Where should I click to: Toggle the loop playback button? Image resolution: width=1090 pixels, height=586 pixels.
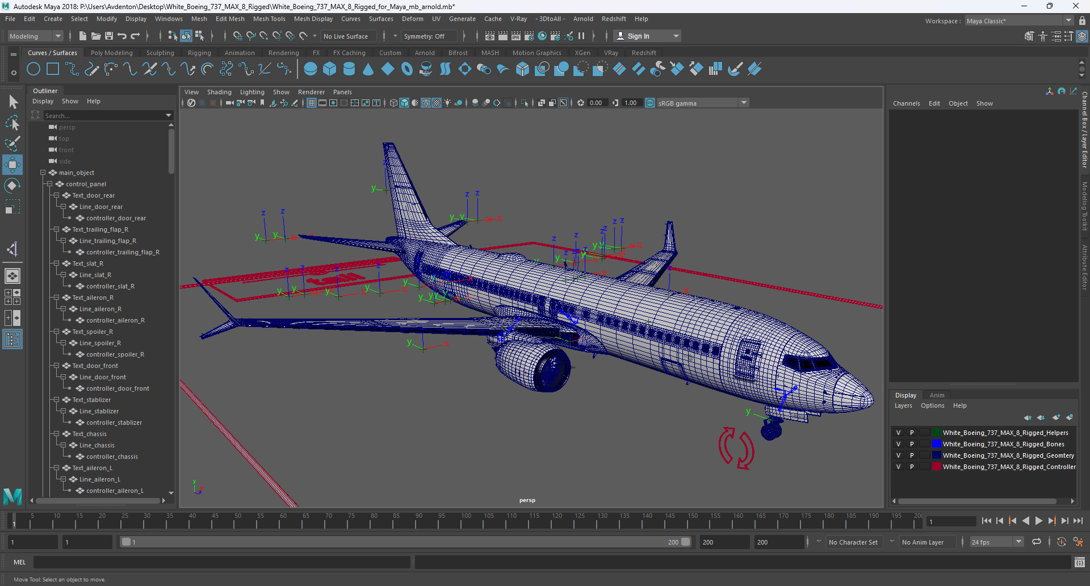click(1037, 542)
